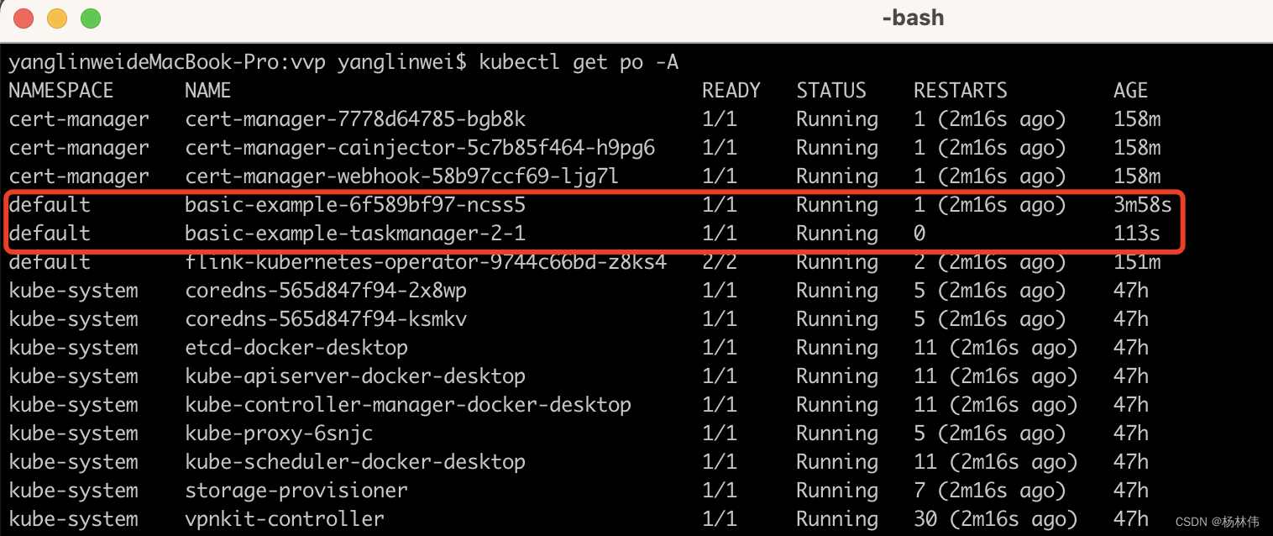Click the RESTARTS column header
This screenshot has height=536, width=1273.
[x=960, y=91]
